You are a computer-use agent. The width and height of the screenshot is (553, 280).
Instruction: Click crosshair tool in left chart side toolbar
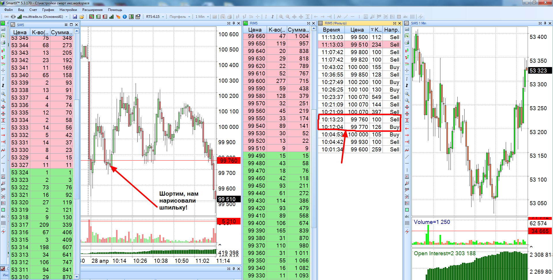[x=3, y=70]
